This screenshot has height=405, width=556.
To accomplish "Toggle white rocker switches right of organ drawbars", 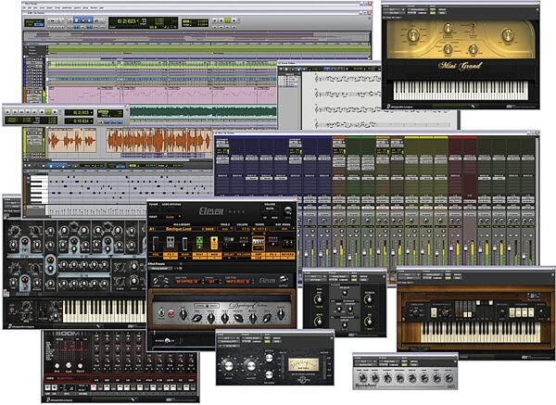I will (x=522, y=312).
